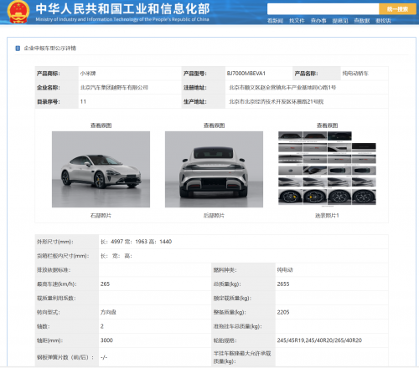The image size is (419, 368).
Task: Click 查看原图 above the front-side car photo
Action: click(x=101, y=125)
